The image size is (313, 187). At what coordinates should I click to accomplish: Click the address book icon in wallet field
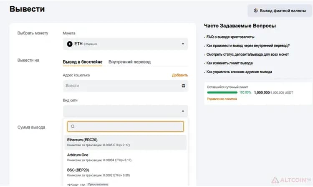click(x=183, y=86)
